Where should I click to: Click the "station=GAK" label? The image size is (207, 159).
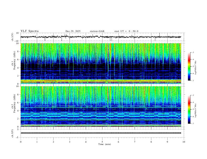point(97,31)
